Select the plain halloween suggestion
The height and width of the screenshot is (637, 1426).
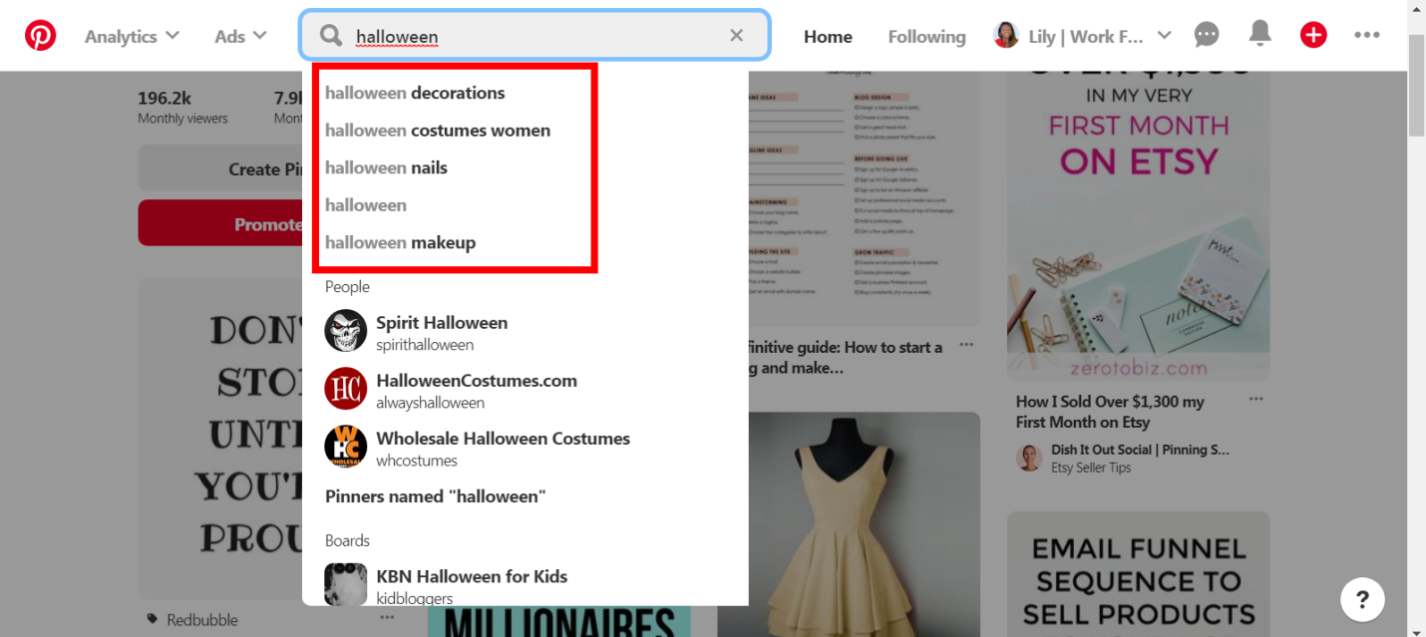point(366,205)
